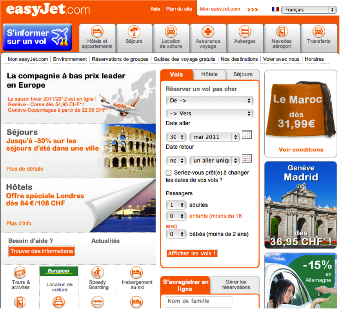The width and height of the screenshot is (340, 309).
Task: Click the Plus de détails link
Action: 25,169
